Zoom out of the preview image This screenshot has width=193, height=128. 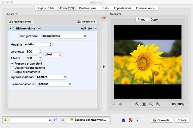click(158, 104)
